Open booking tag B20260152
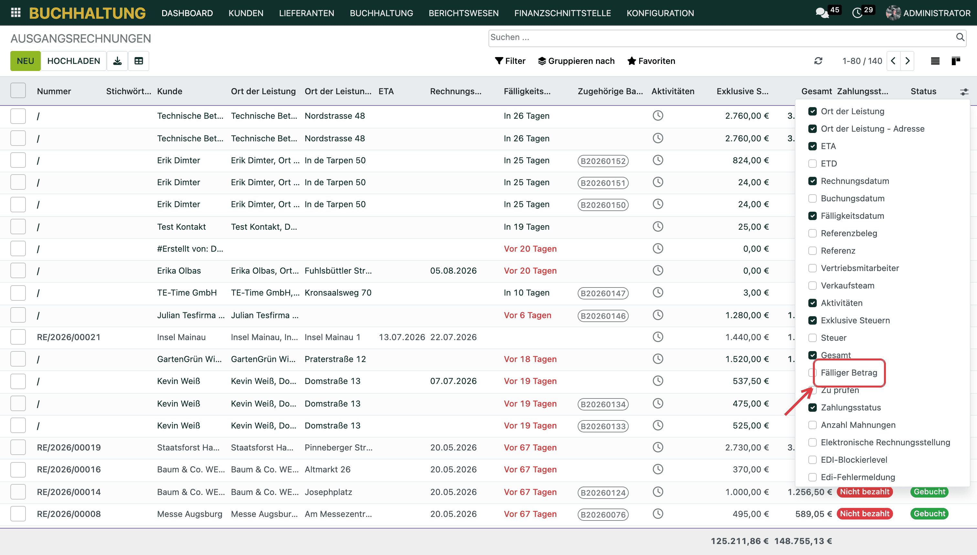This screenshot has height=555, width=977. tap(603, 161)
